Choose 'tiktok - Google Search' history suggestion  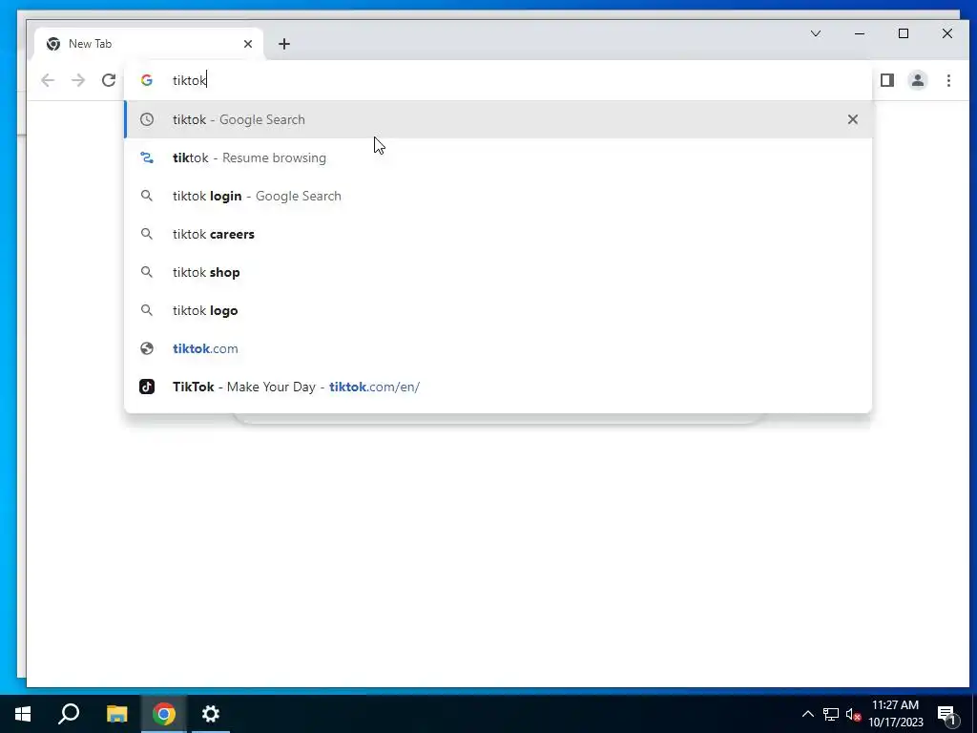pyautogui.click(x=498, y=119)
